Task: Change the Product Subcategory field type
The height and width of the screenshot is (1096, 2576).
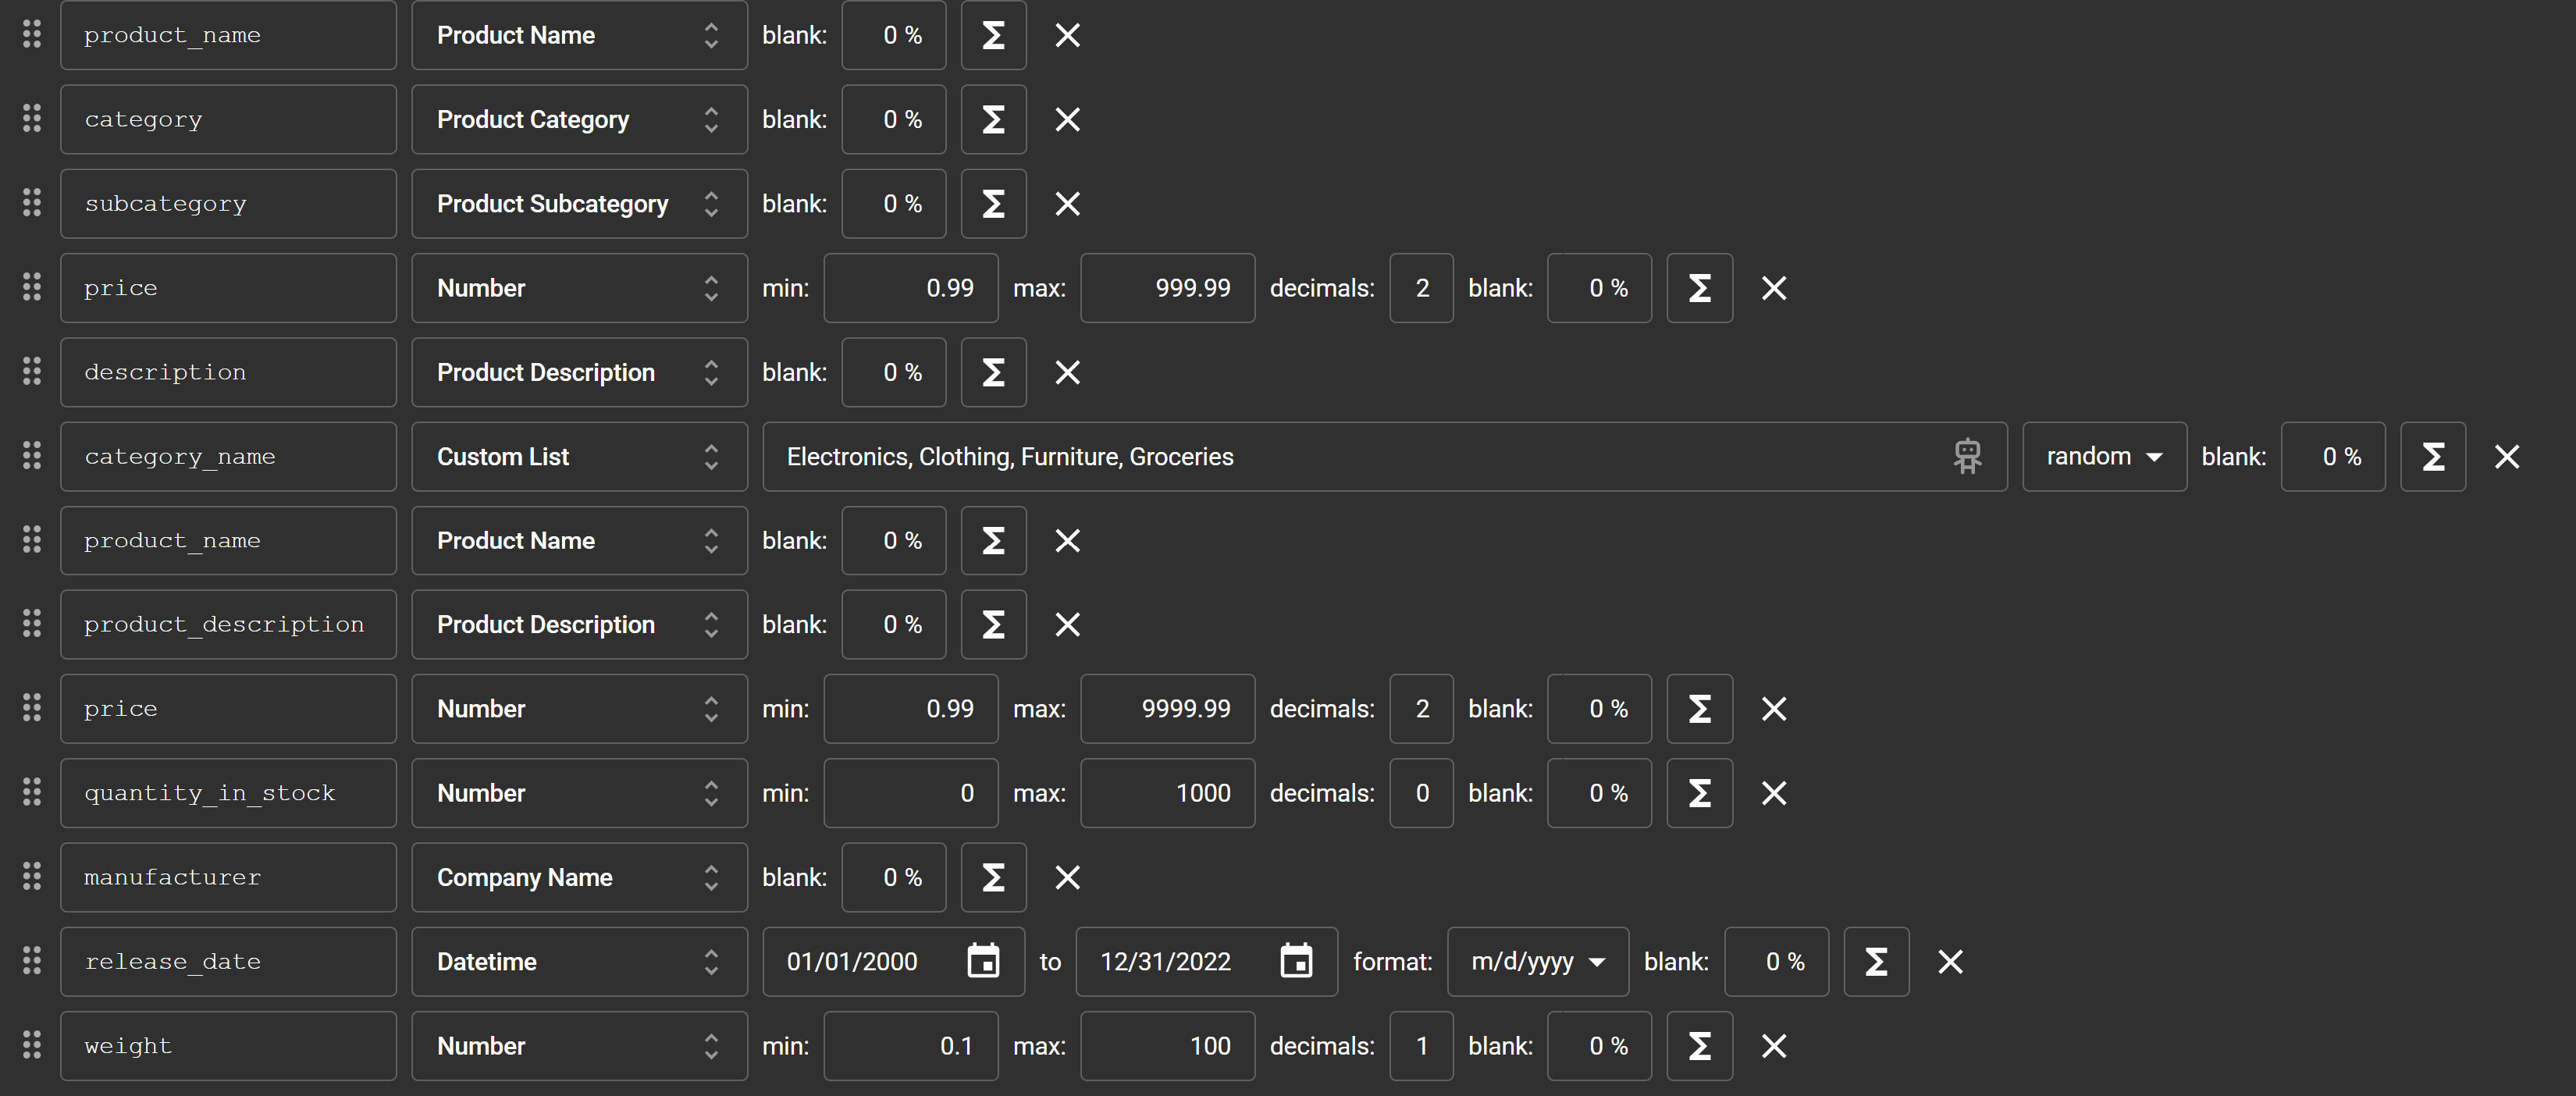Action: [x=578, y=204]
